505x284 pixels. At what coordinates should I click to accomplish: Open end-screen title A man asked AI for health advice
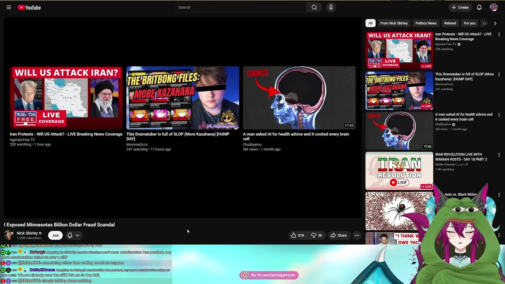click(296, 136)
